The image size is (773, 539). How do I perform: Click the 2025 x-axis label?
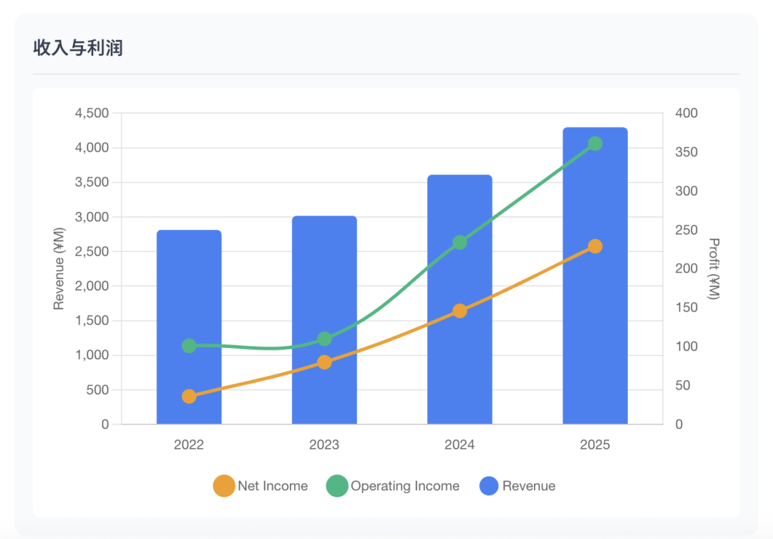click(x=595, y=445)
